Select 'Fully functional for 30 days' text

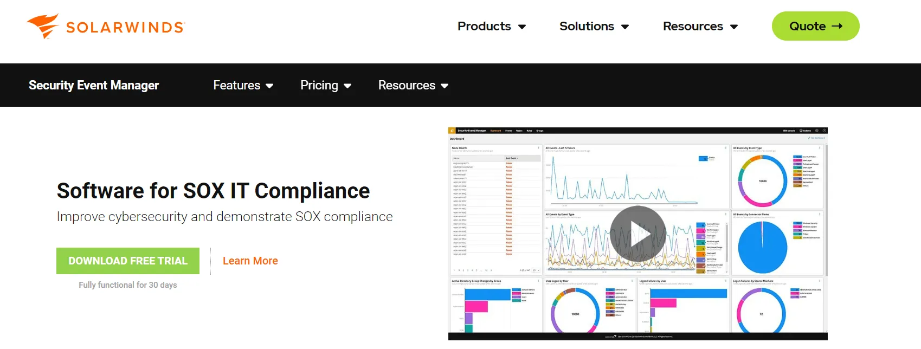coord(128,285)
